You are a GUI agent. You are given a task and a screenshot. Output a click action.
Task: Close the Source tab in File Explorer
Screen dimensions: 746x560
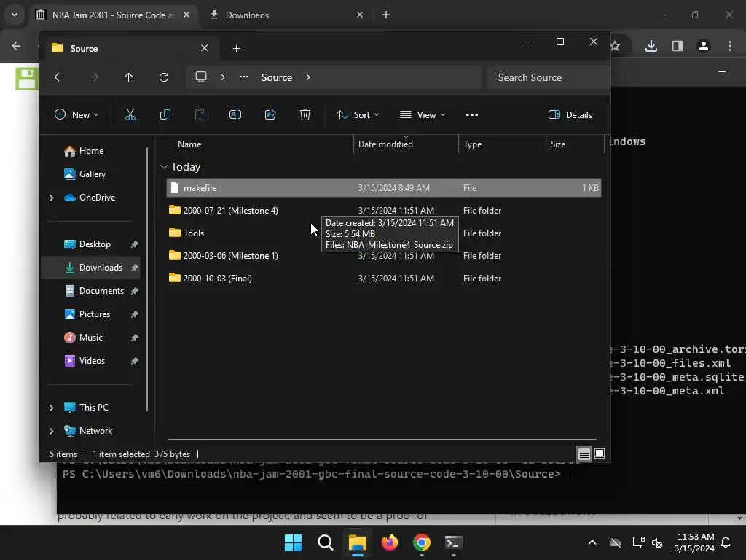(x=204, y=48)
